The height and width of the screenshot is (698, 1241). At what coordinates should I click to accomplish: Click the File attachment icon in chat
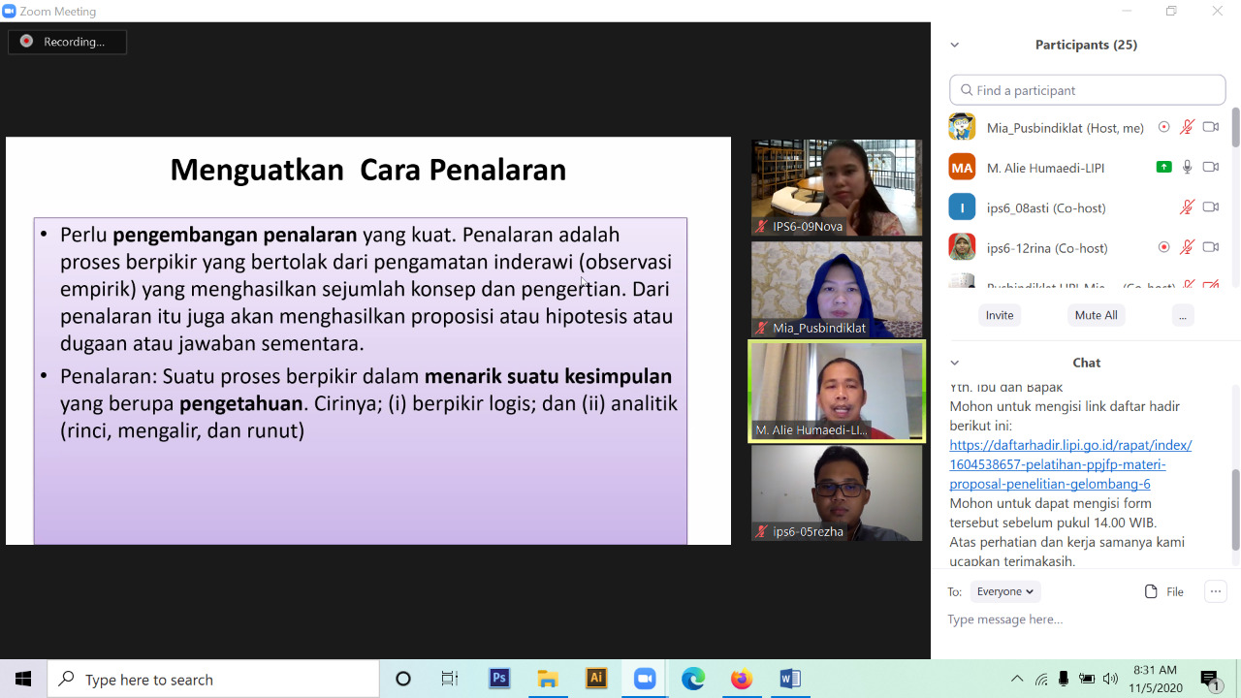[x=1151, y=591]
